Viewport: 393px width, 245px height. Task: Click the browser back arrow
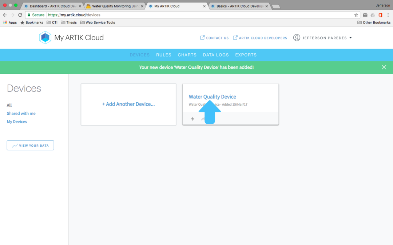coord(5,15)
